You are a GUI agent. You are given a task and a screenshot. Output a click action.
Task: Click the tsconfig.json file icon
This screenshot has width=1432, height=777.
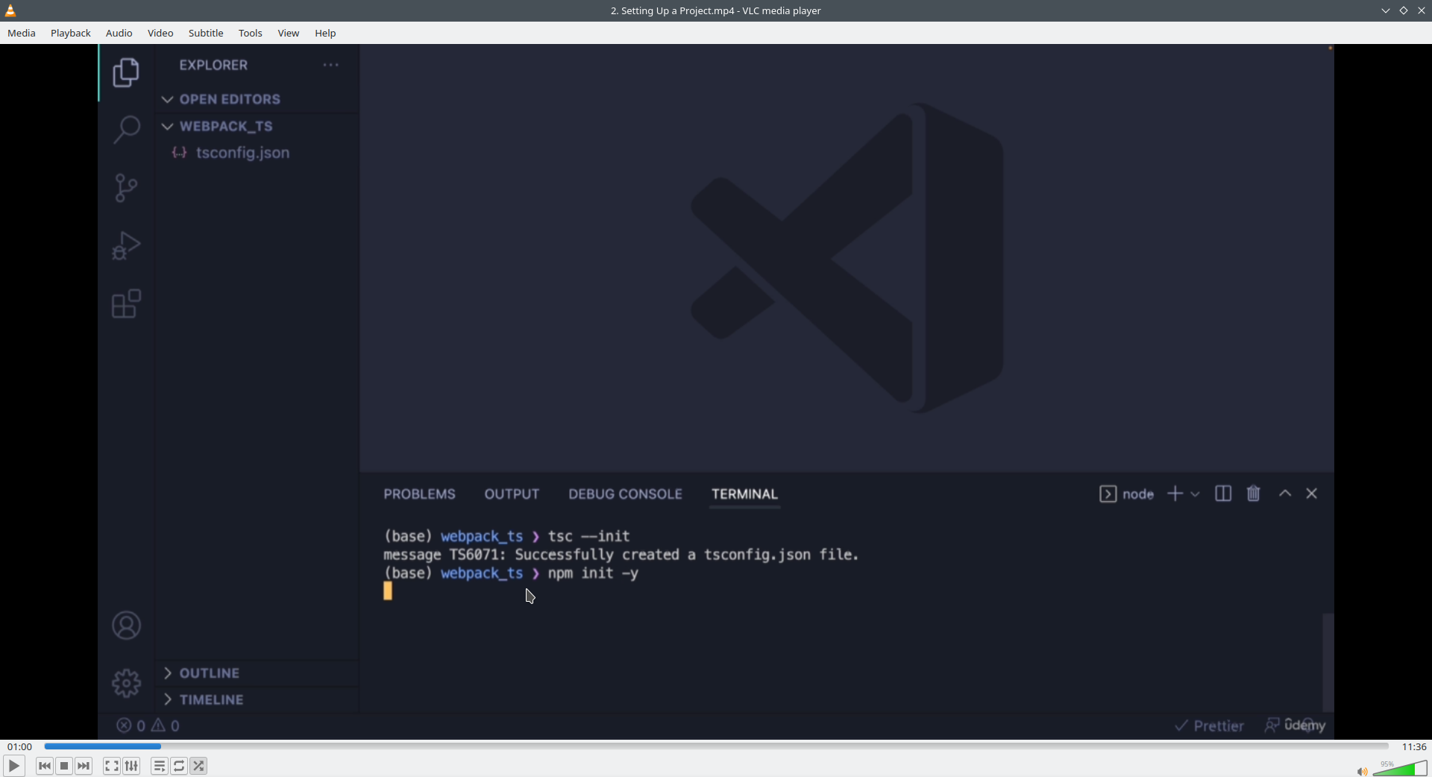click(x=179, y=153)
